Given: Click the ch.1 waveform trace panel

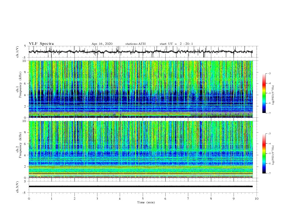Looking at the screenshot, I should click(x=143, y=52).
